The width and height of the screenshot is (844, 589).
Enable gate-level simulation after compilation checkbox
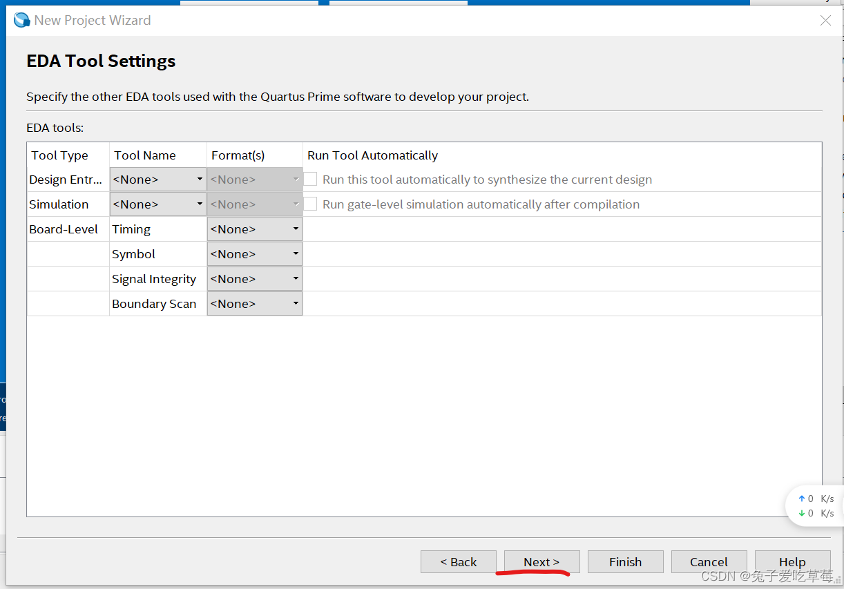coord(311,204)
